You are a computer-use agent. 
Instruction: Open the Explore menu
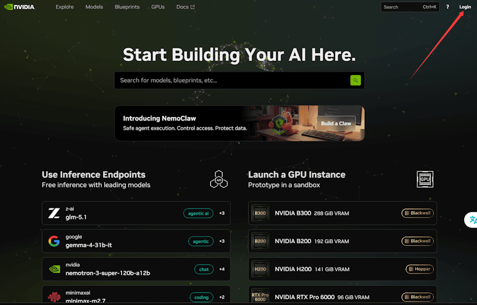click(65, 7)
